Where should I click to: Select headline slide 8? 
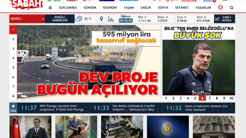(x=13, y=96)
